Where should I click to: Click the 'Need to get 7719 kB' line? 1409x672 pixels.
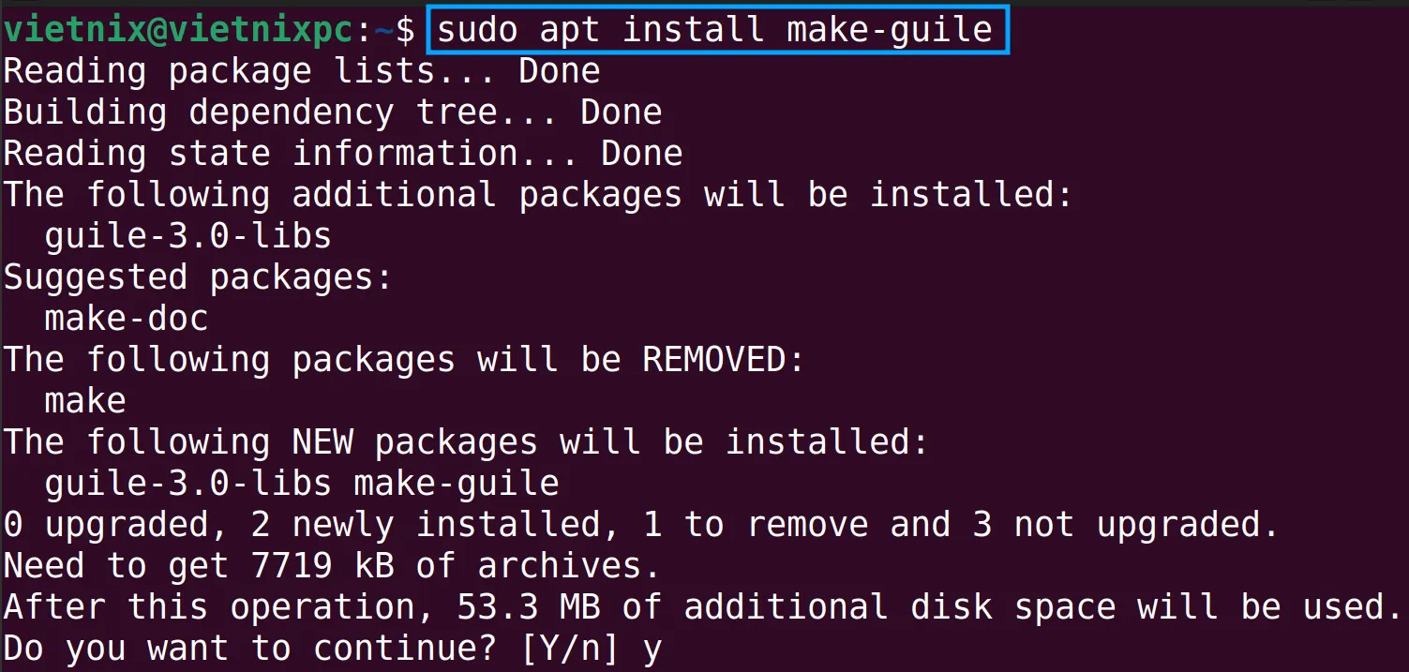(333, 566)
